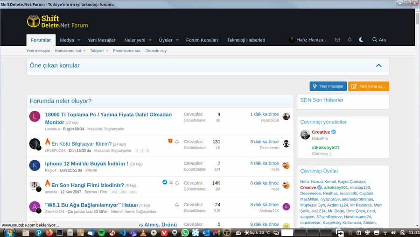This screenshot has height=237, width=420.
Task: Click '1 dakika önce' latest post link
Action: (265, 114)
